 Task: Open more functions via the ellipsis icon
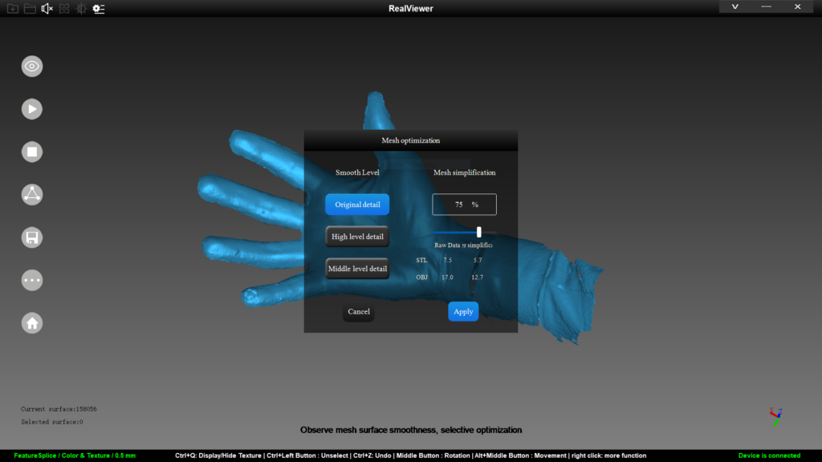[32, 280]
